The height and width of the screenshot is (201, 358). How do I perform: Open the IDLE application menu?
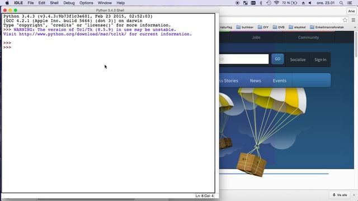(18, 3)
